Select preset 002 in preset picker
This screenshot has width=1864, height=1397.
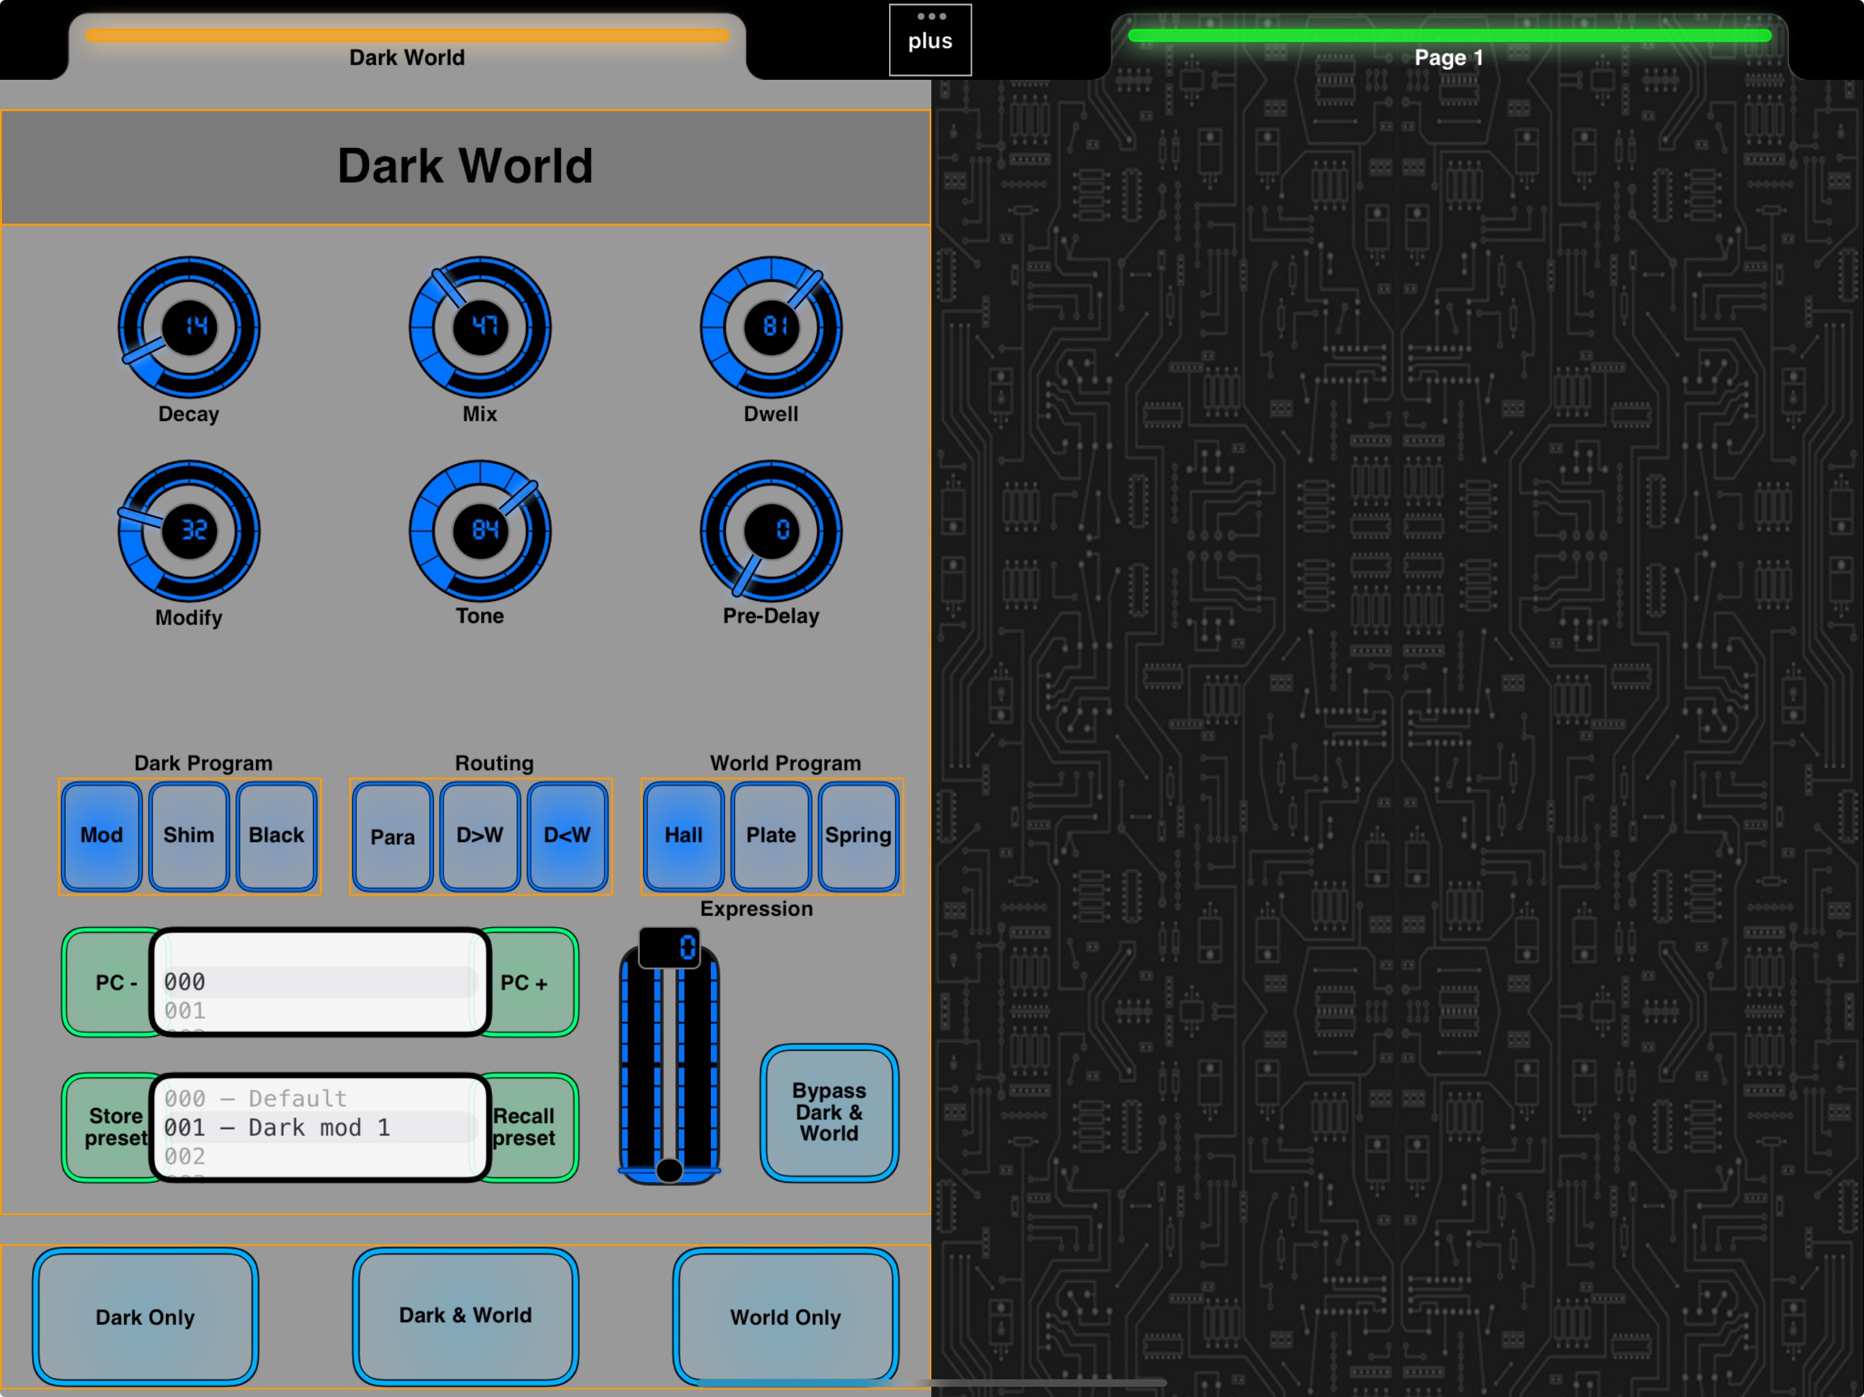click(320, 1156)
